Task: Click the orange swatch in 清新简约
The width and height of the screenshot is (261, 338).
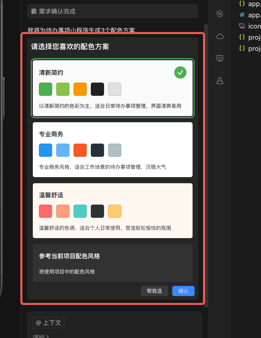Action: [x=80, y=89]
